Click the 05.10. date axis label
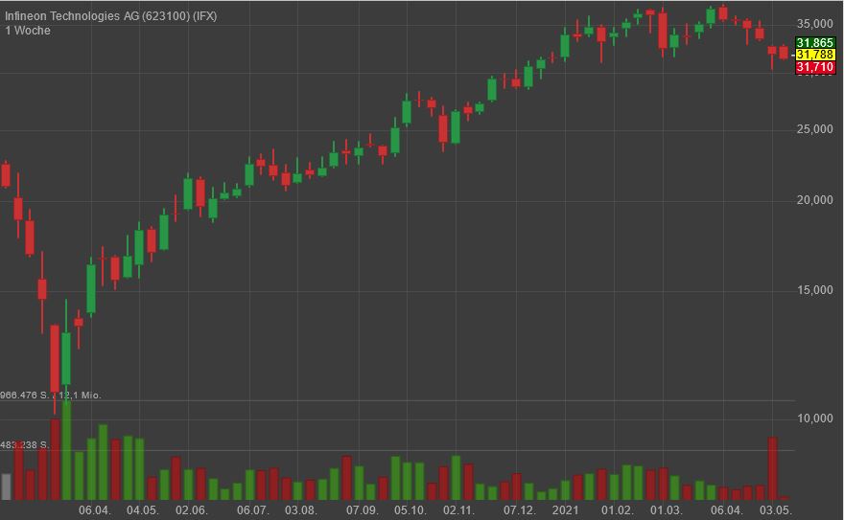The height and width of the screenshot is (520, 844). [x=410, y=509]
